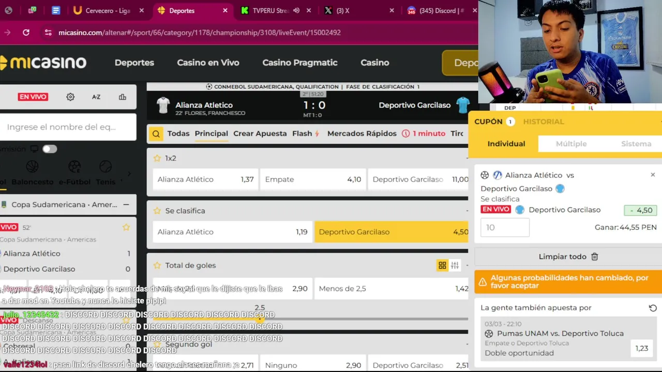This screenshot has height=372, width=662.
Task: Open Total de goles slider view icon
Action: coord(455,265)
